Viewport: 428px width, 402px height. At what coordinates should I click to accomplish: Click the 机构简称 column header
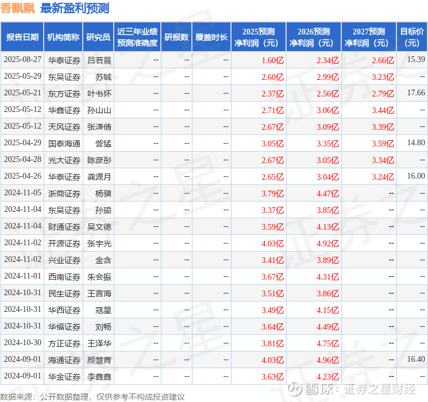[x=63, y=37]
